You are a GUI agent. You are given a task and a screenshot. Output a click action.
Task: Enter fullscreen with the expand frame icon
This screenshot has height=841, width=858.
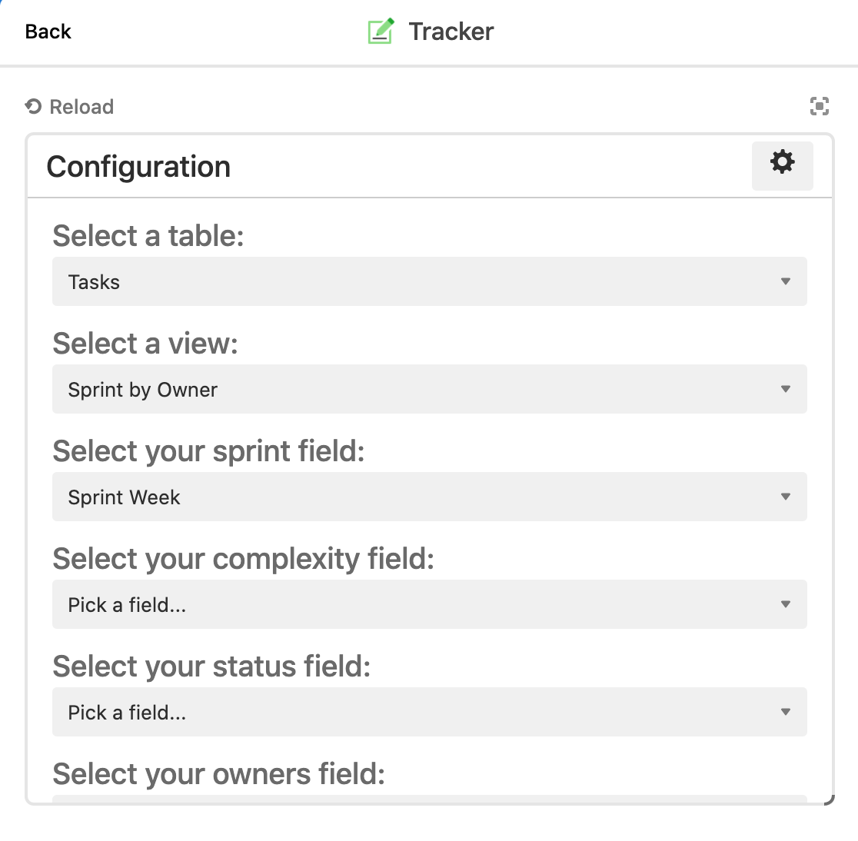tap(820, 107)
